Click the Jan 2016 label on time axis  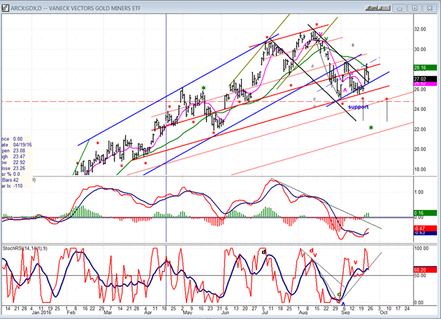(41, 313)
